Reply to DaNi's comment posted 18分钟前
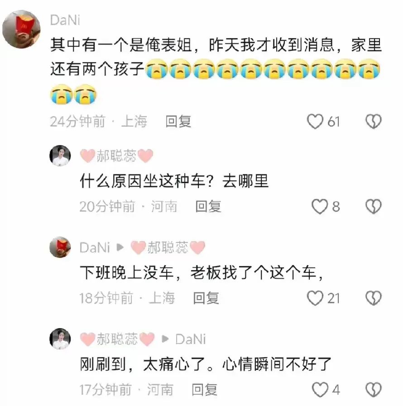 206,298
